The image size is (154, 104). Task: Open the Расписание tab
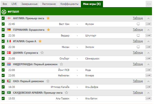49,4
